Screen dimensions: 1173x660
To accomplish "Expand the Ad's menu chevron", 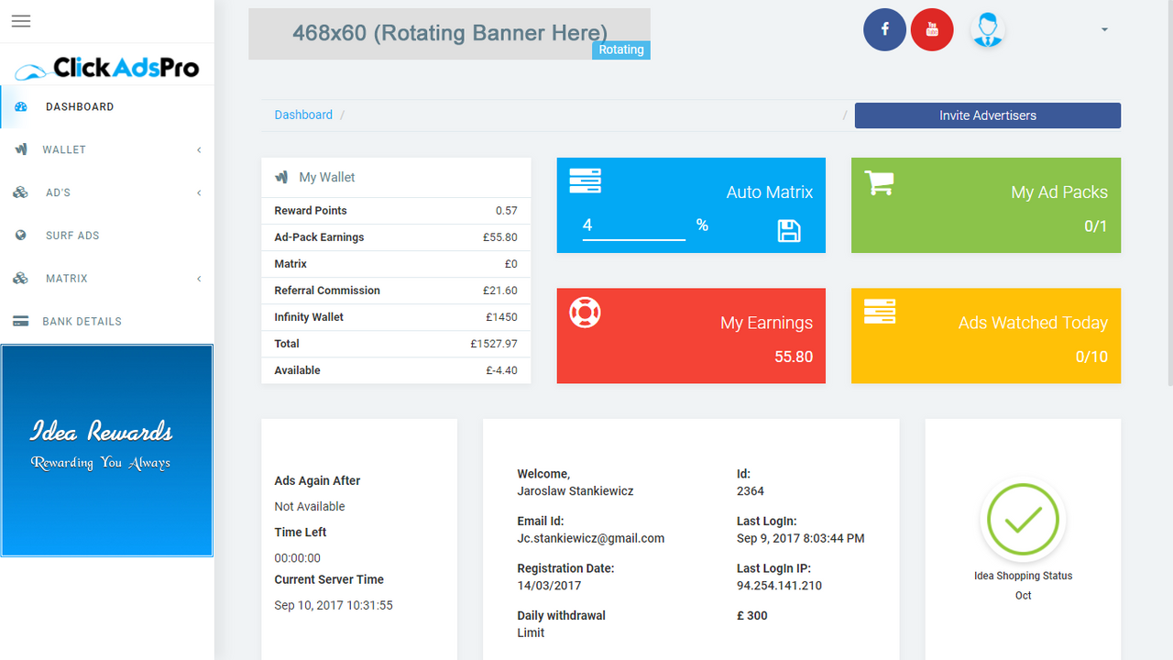I will pyautogui.click(x=199, y=192).
